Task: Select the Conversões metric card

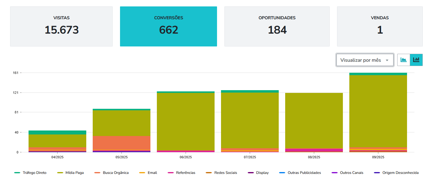Action: pos(169,26)
